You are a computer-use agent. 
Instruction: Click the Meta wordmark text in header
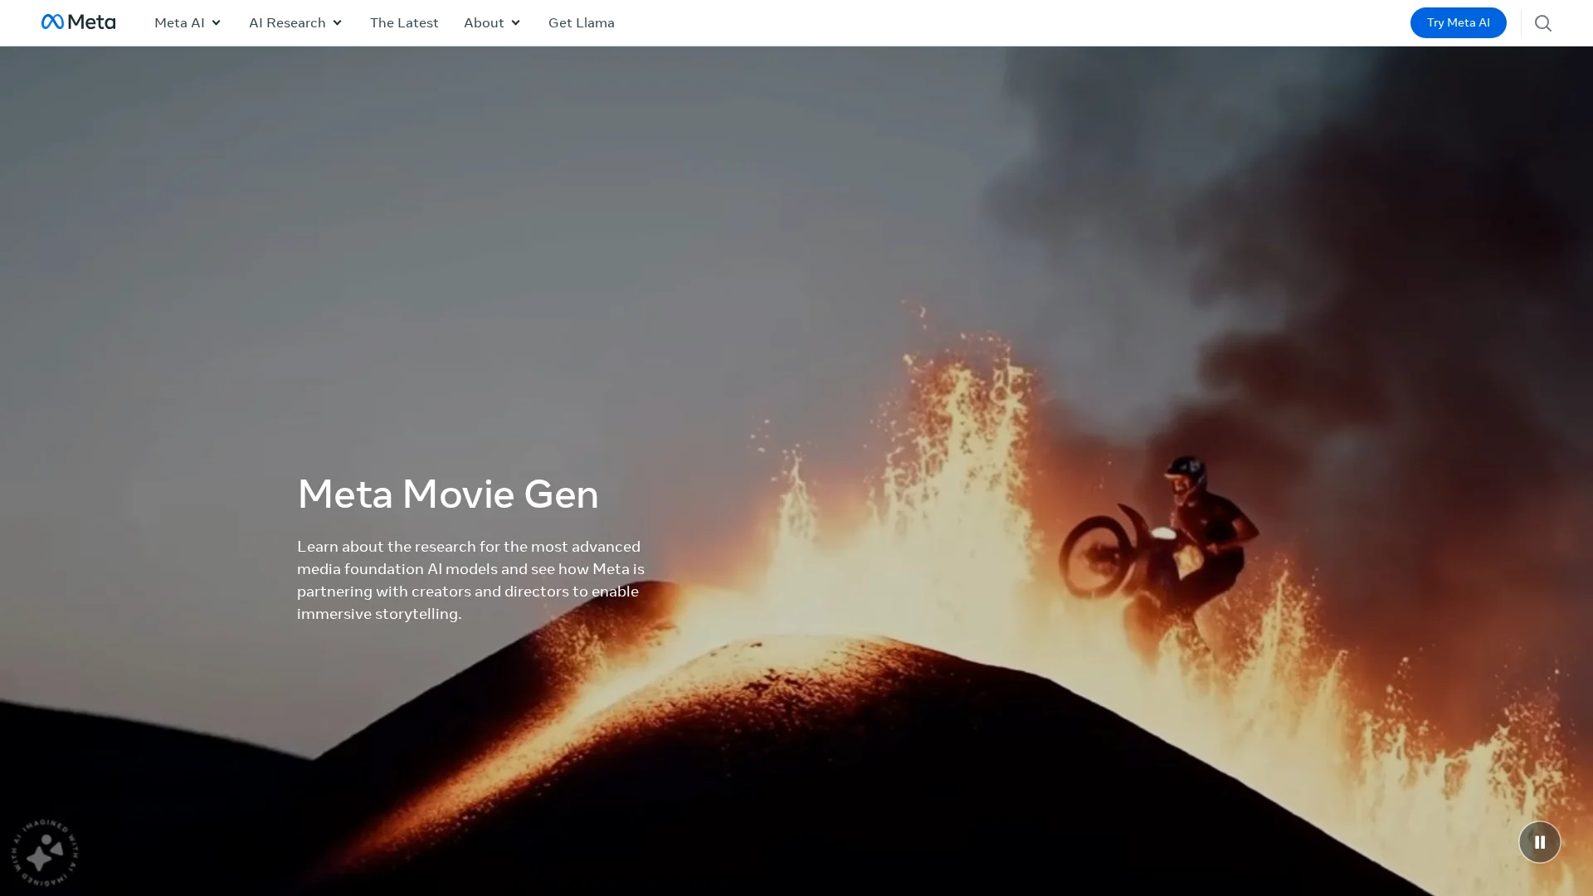pyautogui.click(x=91, y=22)
